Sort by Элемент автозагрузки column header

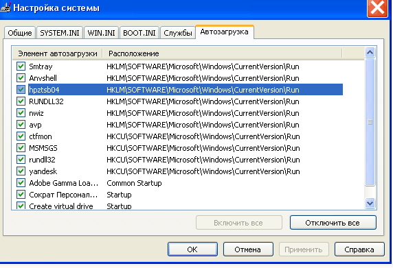[x=58, y=53]
